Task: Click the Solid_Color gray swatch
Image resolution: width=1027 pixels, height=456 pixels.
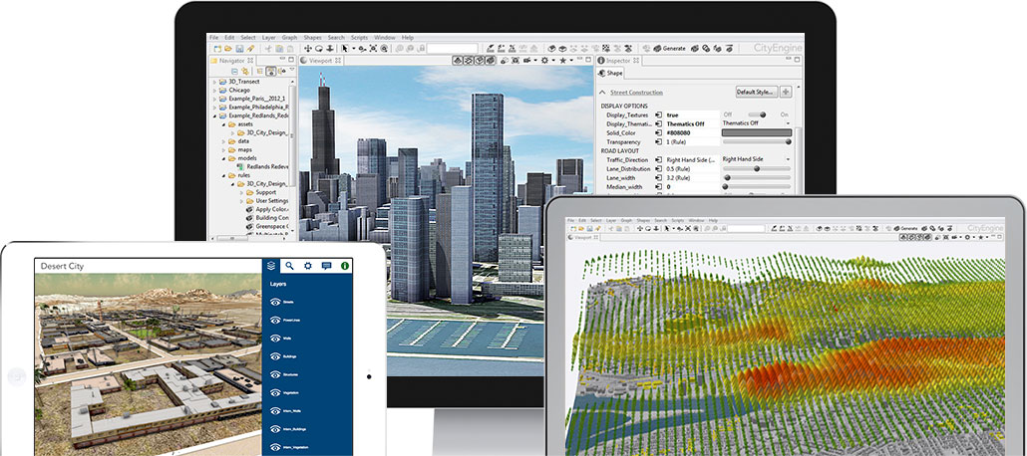Action: point(758,132)
